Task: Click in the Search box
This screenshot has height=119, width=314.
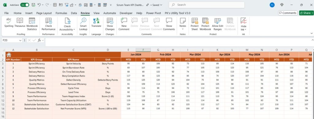Action: point(207,5)
